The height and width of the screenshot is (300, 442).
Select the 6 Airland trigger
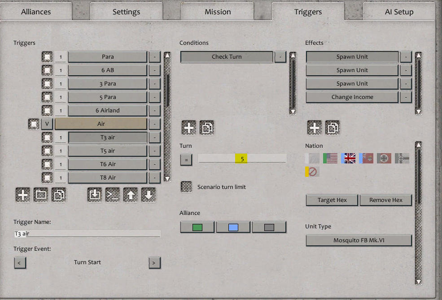point(108,111)
